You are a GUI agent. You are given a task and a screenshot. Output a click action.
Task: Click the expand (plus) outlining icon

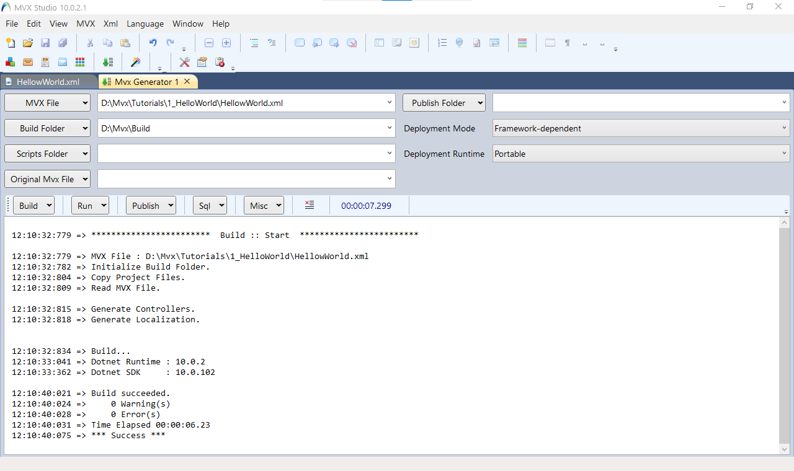[x=226, y=43]
